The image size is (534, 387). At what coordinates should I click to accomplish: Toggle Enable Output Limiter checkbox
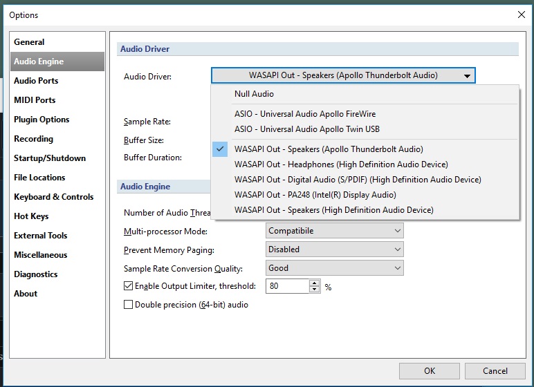tap(128, 286)
